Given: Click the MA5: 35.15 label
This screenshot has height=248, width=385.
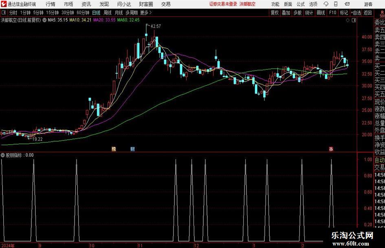Looking at the screenshot, I should 58,20.
